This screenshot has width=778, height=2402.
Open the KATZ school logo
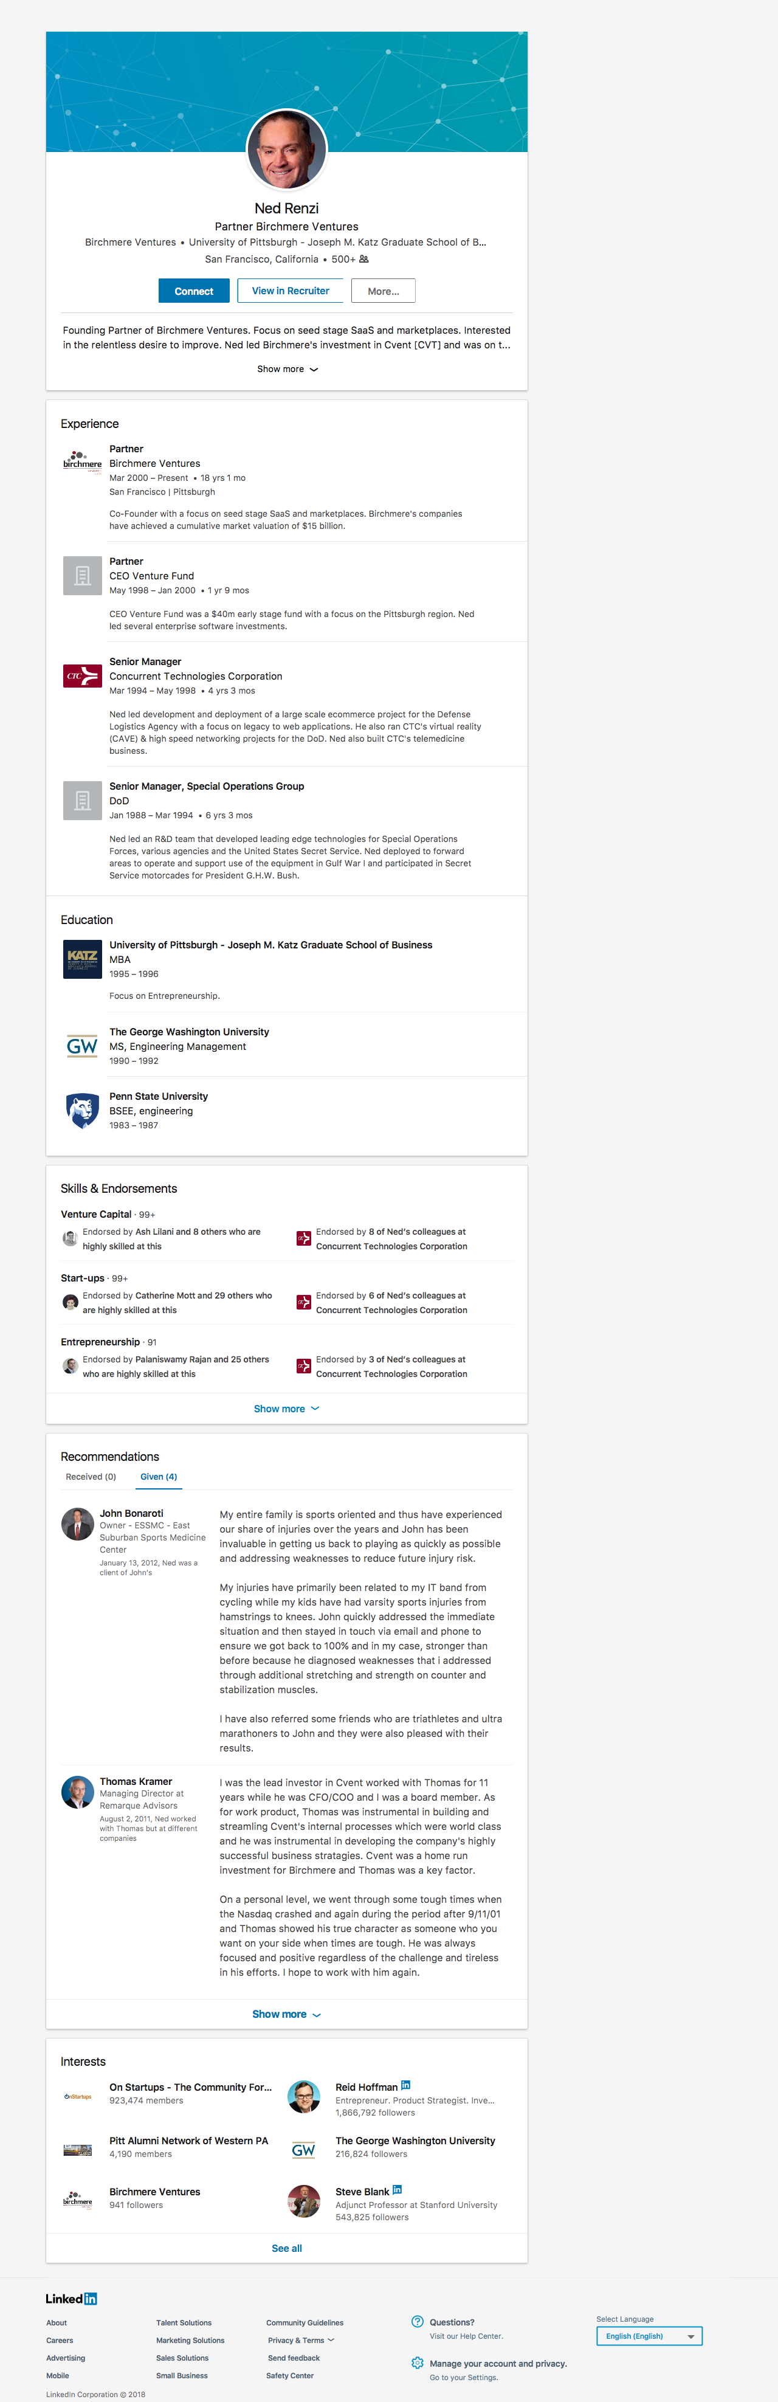tap(82, 959)
